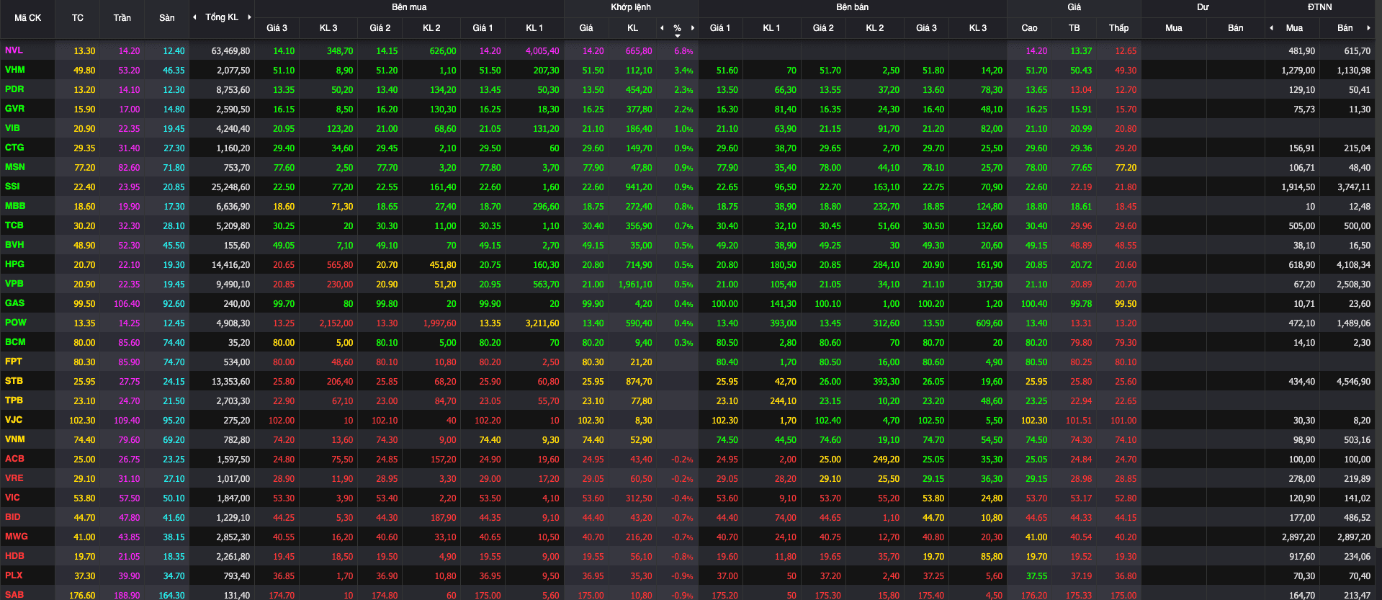Open VHM stock ticker

point(14,70)
